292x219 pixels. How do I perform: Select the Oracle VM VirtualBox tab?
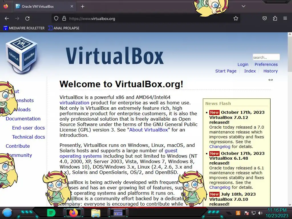coord(44,6)
